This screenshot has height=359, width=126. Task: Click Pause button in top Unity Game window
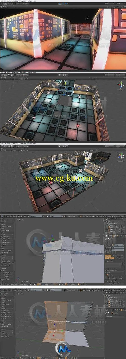pos(63,4)
